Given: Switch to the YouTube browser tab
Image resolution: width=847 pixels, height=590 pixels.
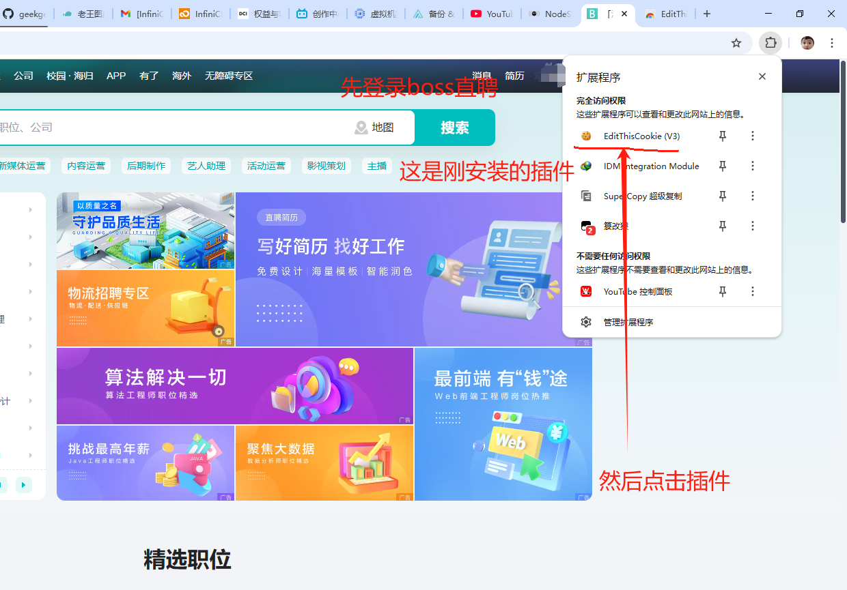Looking at the screenshot, I should [492, 14].
